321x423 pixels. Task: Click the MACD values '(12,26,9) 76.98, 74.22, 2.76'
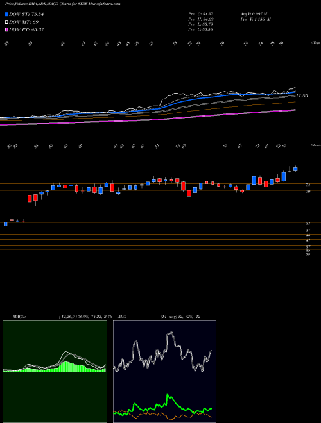click(x=85, y=317)
